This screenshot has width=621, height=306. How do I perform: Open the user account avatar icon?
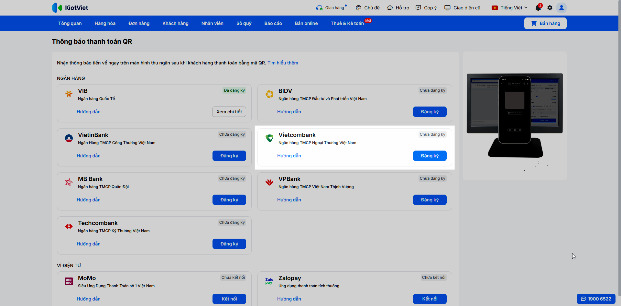pos(561,8)
